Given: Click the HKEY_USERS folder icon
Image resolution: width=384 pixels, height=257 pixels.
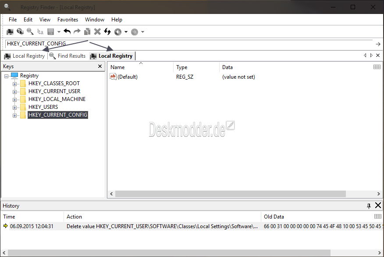Looking at the screenshot, I should (x=23, y=107).
